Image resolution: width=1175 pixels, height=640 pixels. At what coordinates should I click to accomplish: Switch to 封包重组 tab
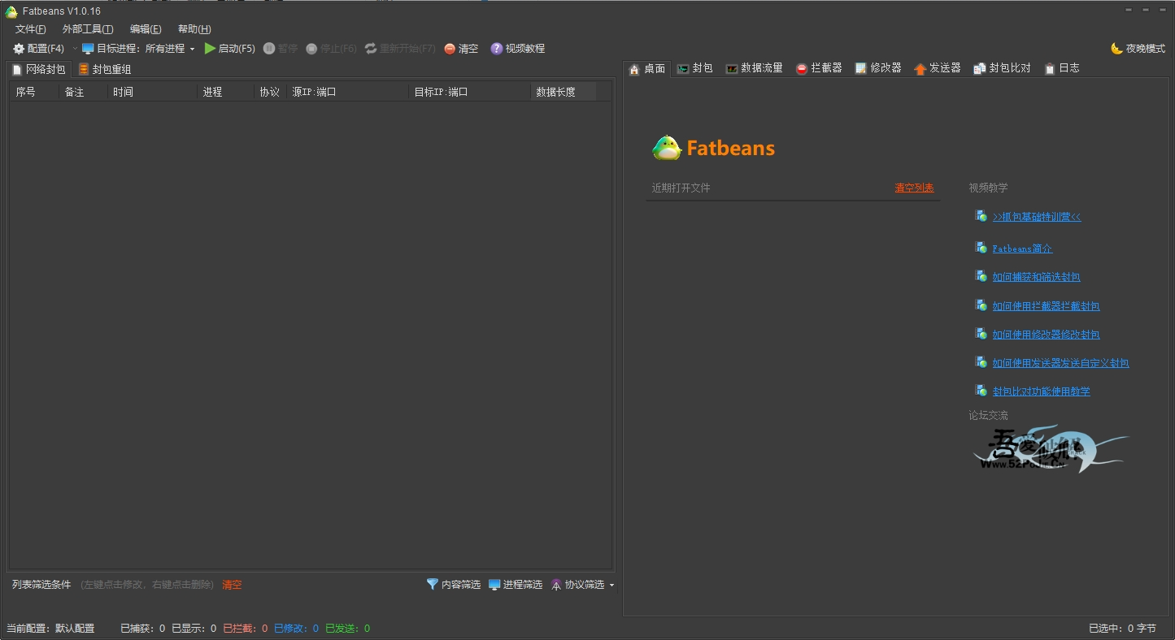coord(105,69)
